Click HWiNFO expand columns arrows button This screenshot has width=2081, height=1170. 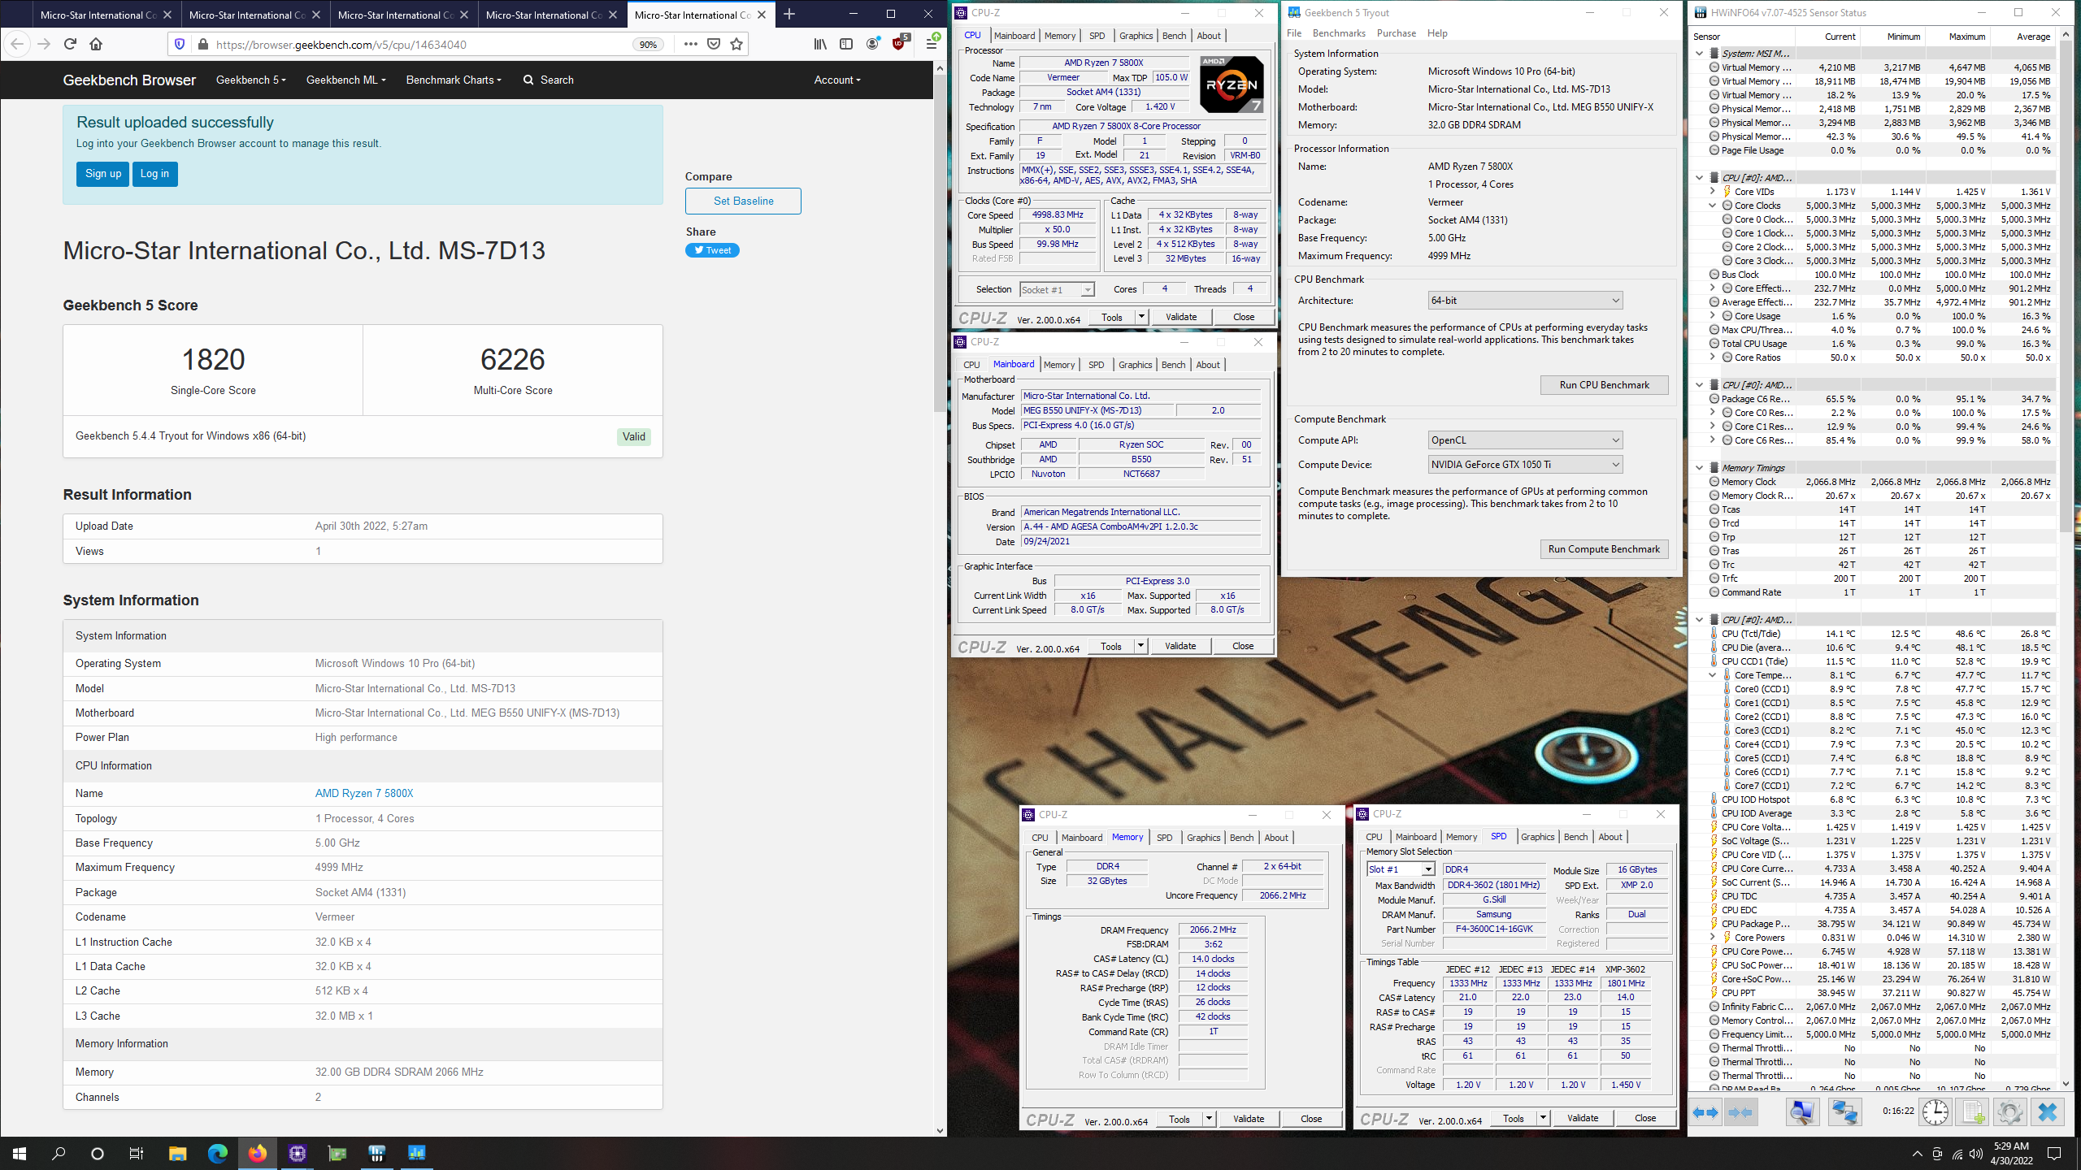coord(1705,1112)
